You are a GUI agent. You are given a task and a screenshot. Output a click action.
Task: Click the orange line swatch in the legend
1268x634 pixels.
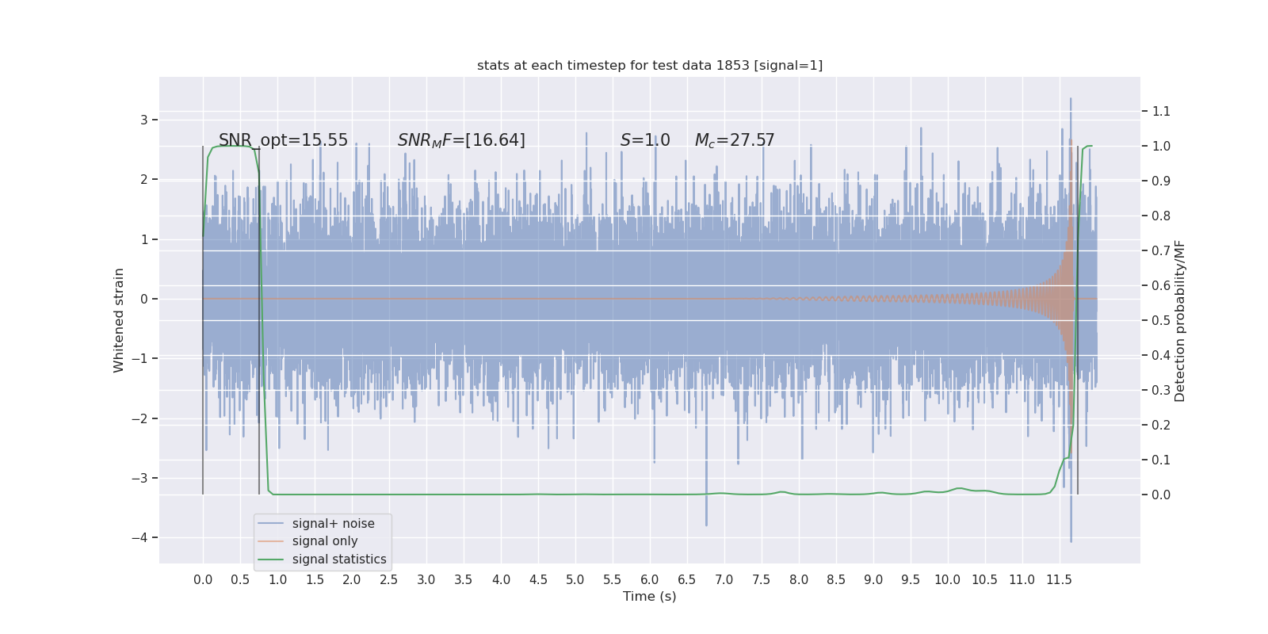click(x=271, y=541)
